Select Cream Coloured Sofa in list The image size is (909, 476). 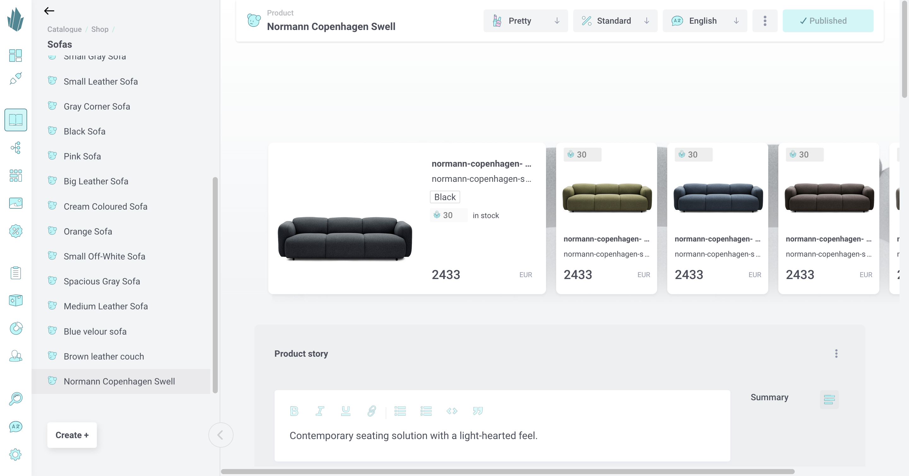[x=121, y=206]
